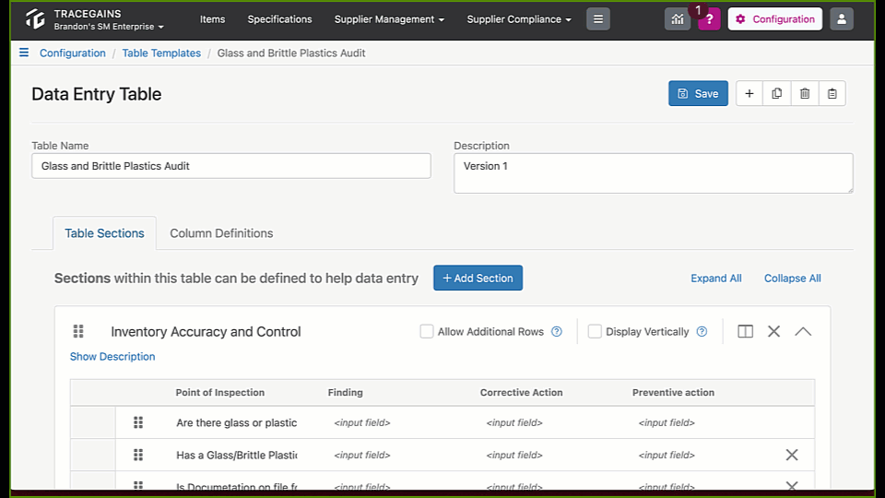Select the 'Are there glass or plastic' cell
885x498 pixels.
pyautogui.click(x=237, y=422)
